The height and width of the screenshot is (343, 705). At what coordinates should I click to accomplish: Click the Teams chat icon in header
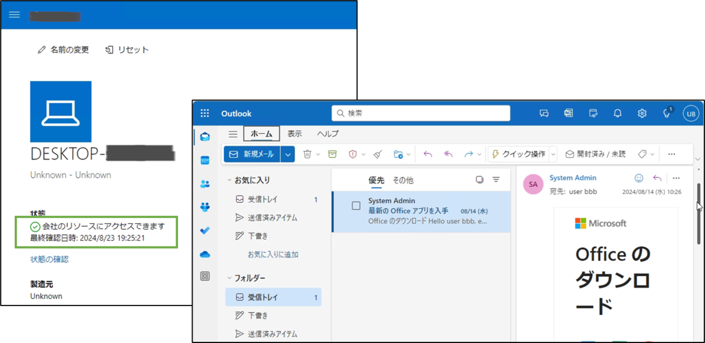[x=544, y=113]
